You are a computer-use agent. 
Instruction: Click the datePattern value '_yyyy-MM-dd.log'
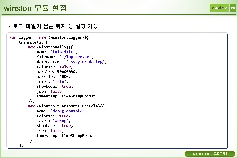click(85, 62)
